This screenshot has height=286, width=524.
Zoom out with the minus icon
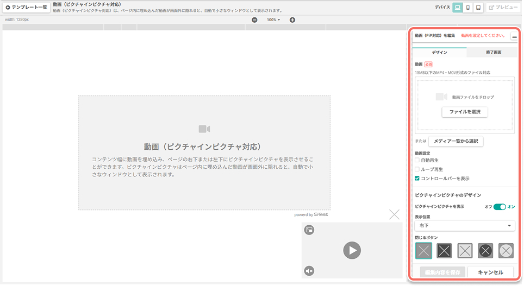pos(254,20)
